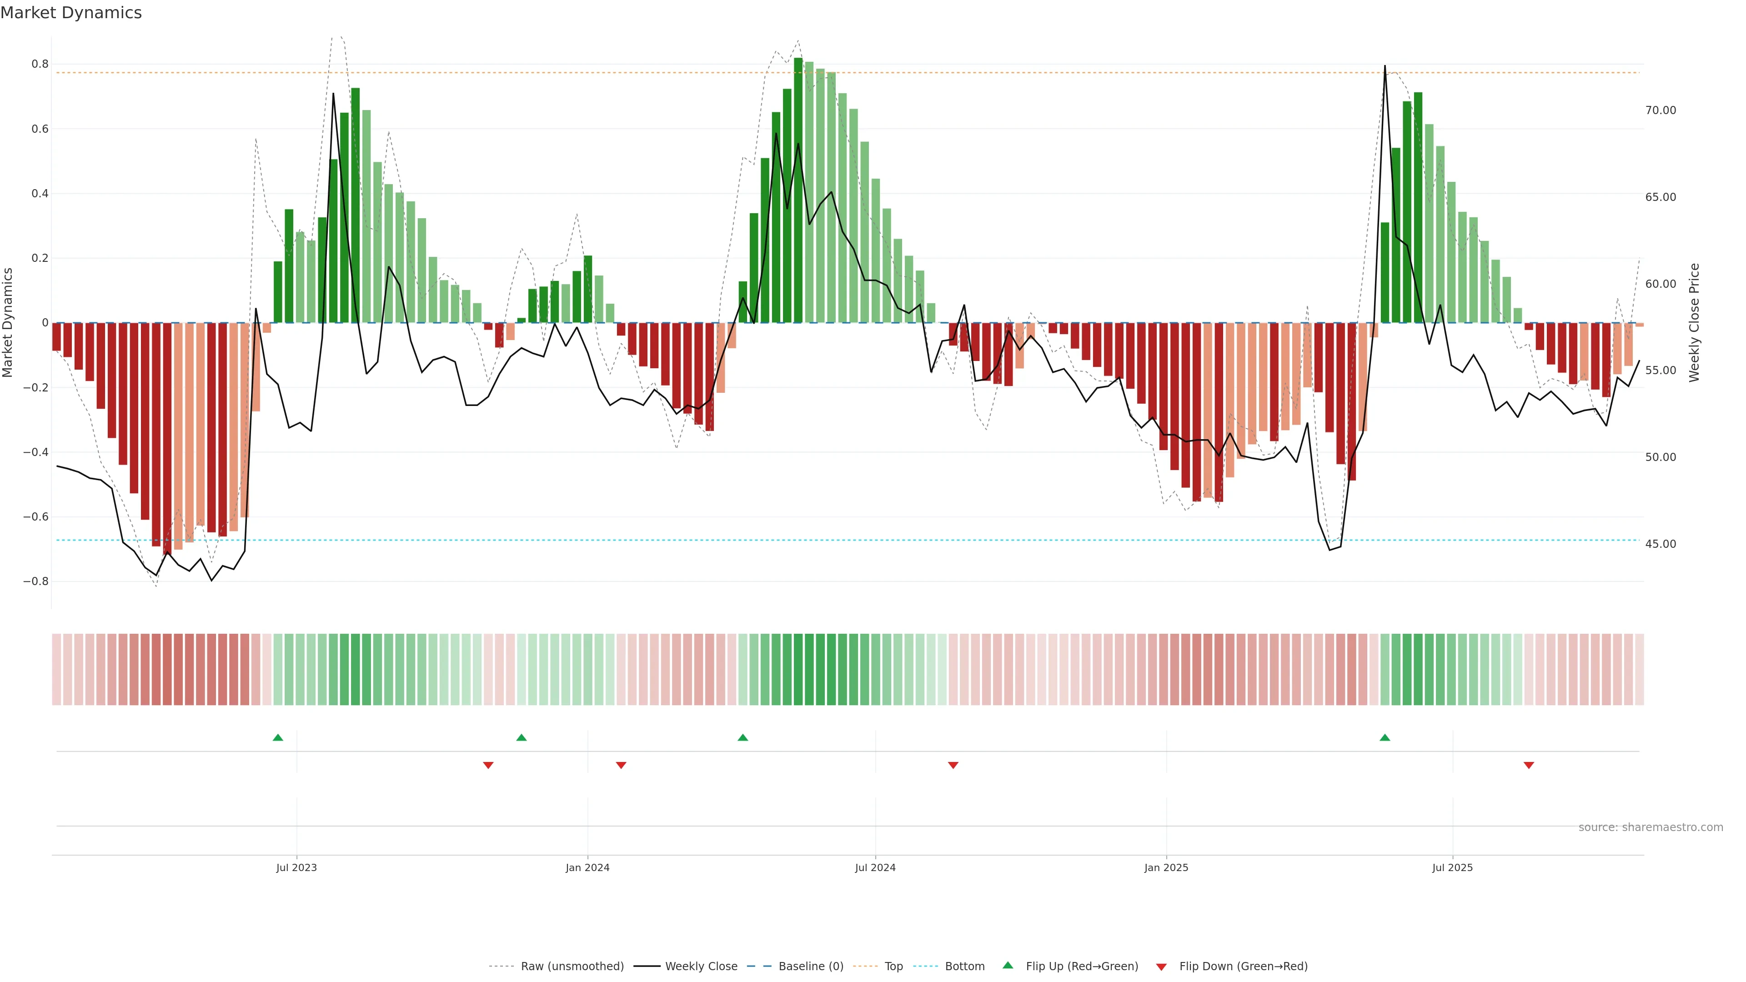Click the source: sharemaestro.com text
This screenshot has width=1746, height=982.
tap(1651, 827)
